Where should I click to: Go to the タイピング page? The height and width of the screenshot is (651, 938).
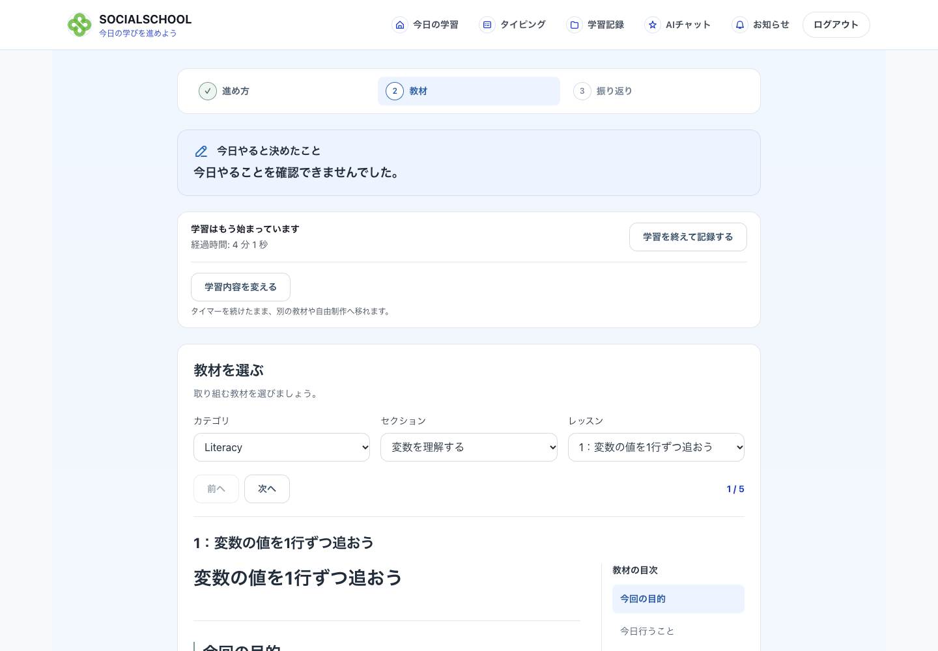[513, 25]
